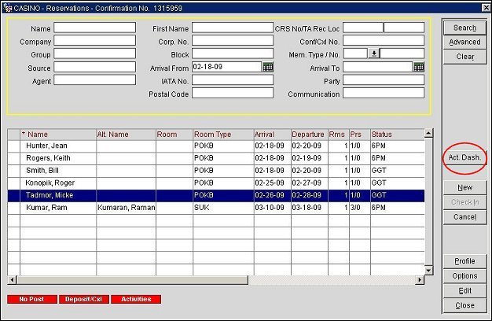Click the Deposit/Cxl indicator
The height and width of the screenshot is (321, 492).
[x=83, y=300]
